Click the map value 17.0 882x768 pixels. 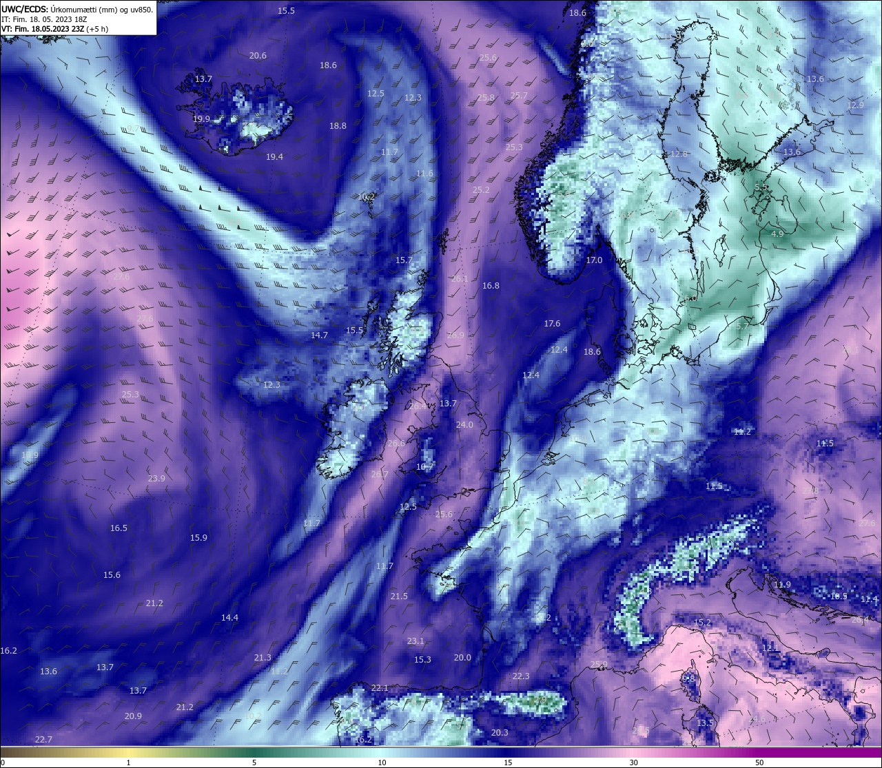click(594, 260)
